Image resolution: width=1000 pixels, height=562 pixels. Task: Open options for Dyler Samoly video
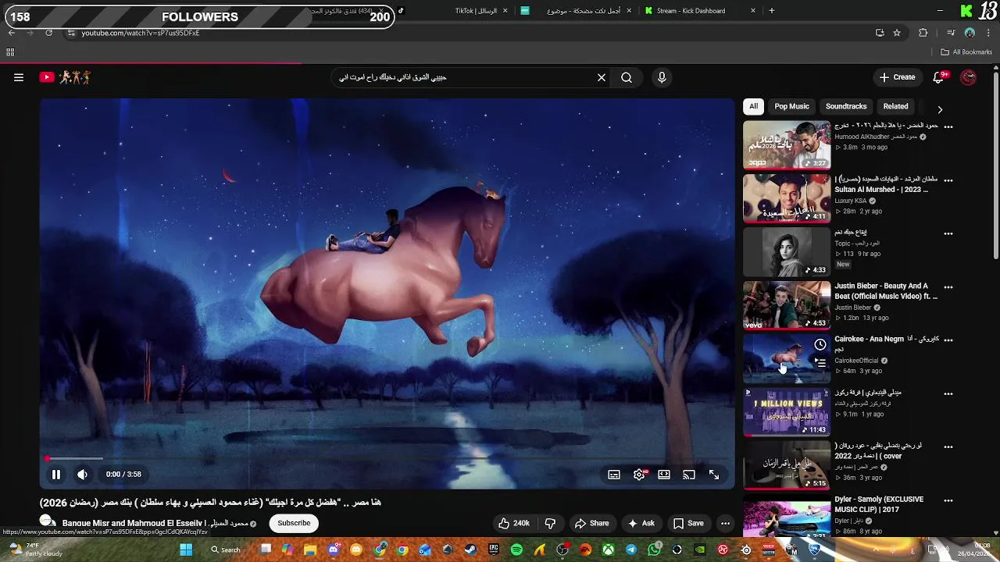[x=948, y=500]
